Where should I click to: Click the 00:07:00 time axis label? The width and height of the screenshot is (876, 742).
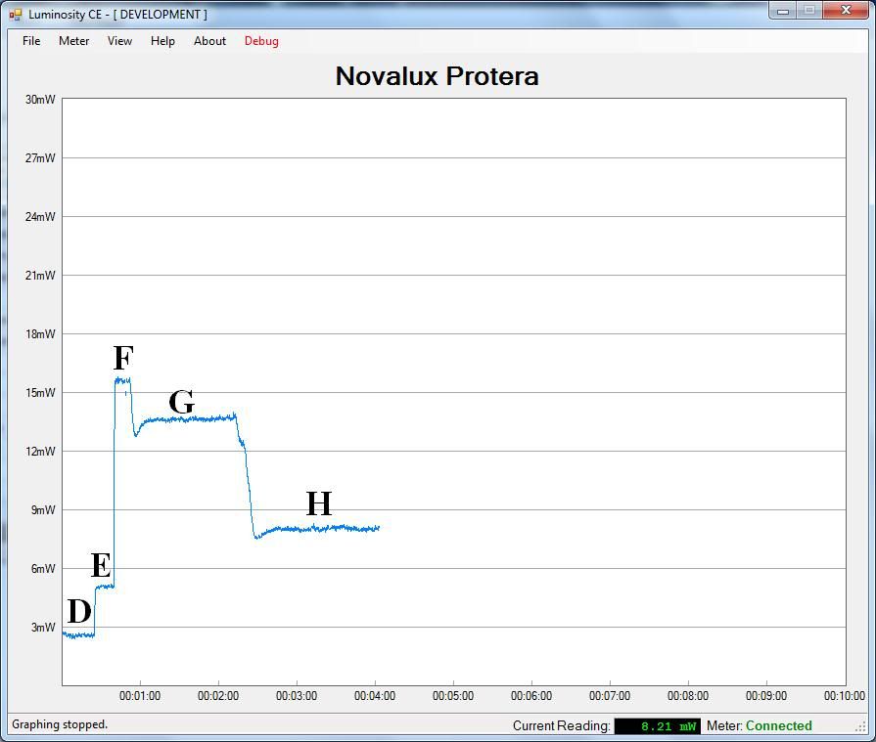click(x=610, y=696)
